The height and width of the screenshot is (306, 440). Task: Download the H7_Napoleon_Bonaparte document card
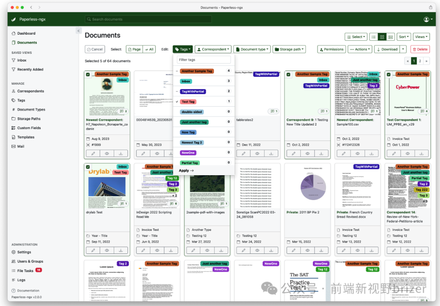(x=121, y=154)
